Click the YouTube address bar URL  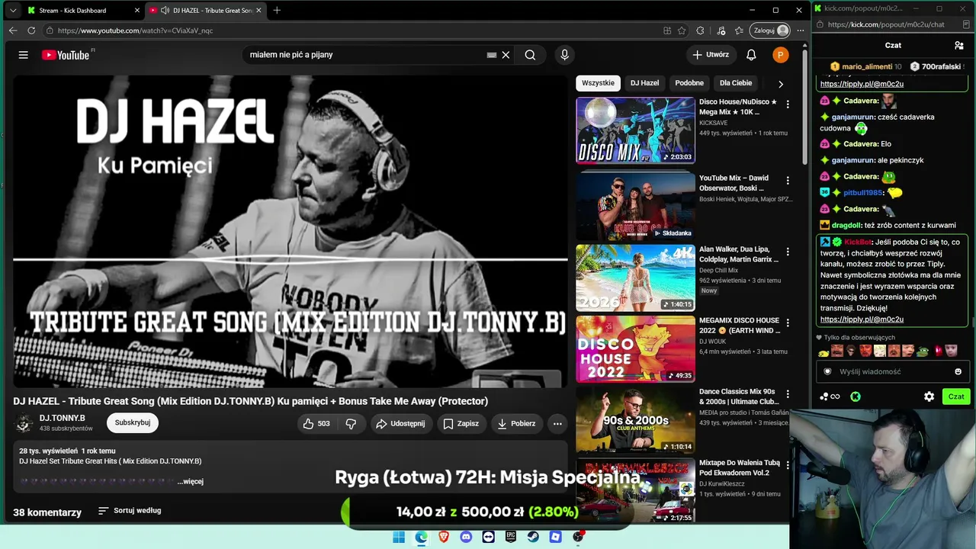pos(135,30)
